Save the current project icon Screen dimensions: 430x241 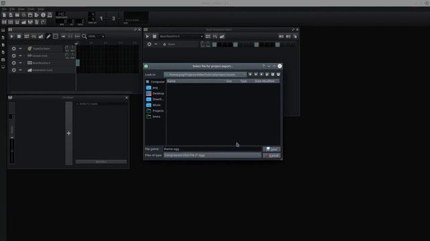pyautogui.click(x=30, y=15)
